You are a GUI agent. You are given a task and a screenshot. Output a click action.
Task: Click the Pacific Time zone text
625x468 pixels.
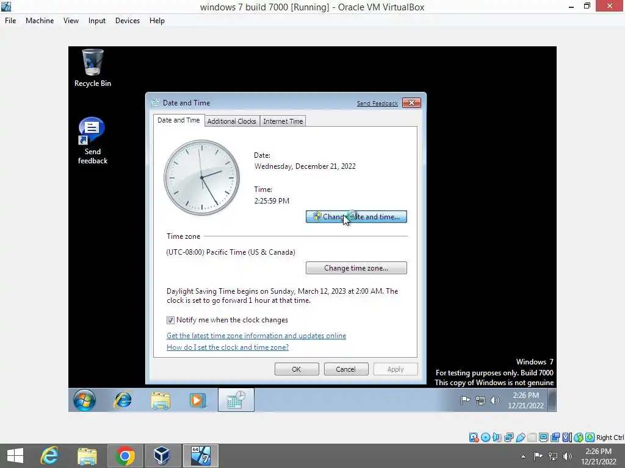(x=231, y=252)
